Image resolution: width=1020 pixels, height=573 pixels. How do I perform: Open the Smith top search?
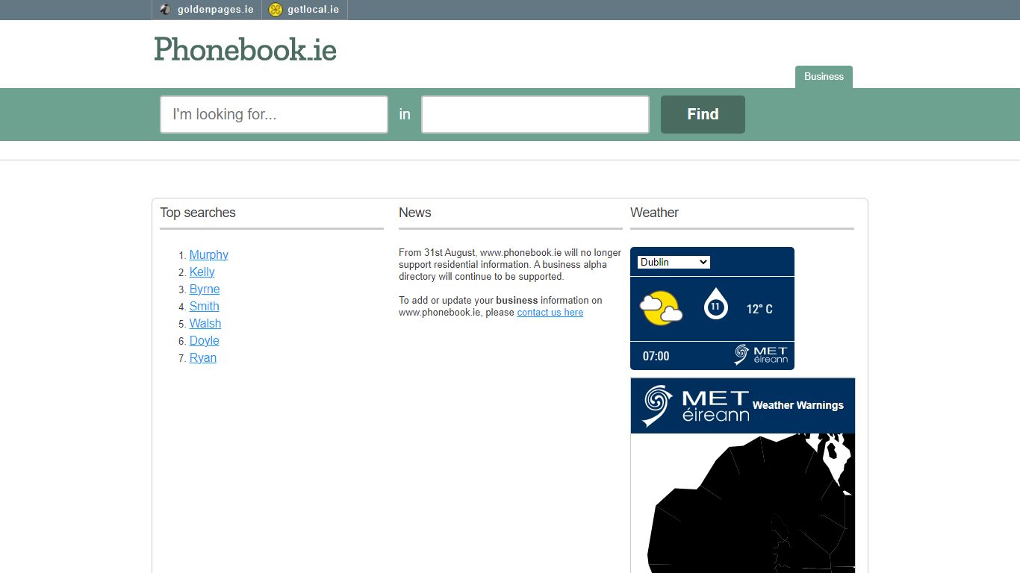click(204, 306)
